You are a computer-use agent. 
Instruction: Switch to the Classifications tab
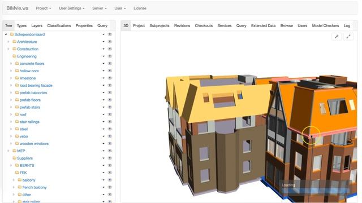pyautogui.click(x=59, y=25)
